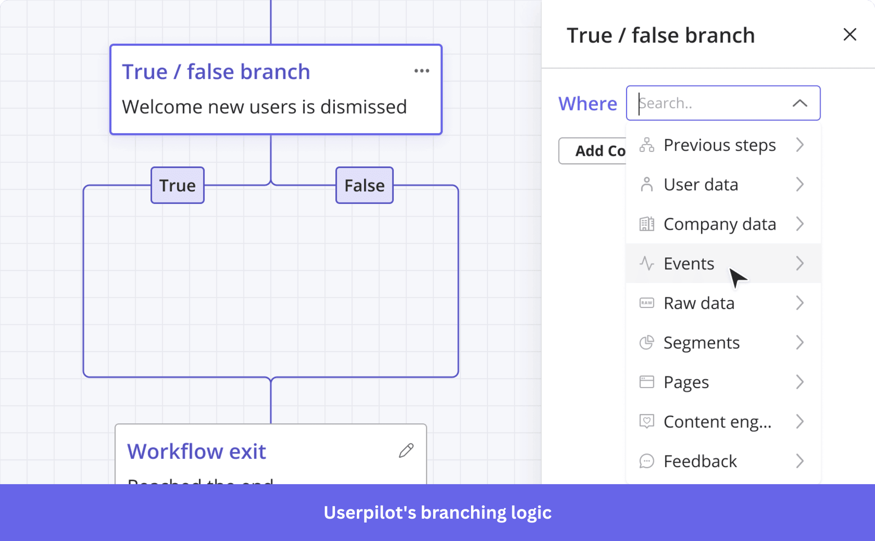Click the Raw data icon
The width and height of the screenshot is (875, 541).
click(647, 303)
